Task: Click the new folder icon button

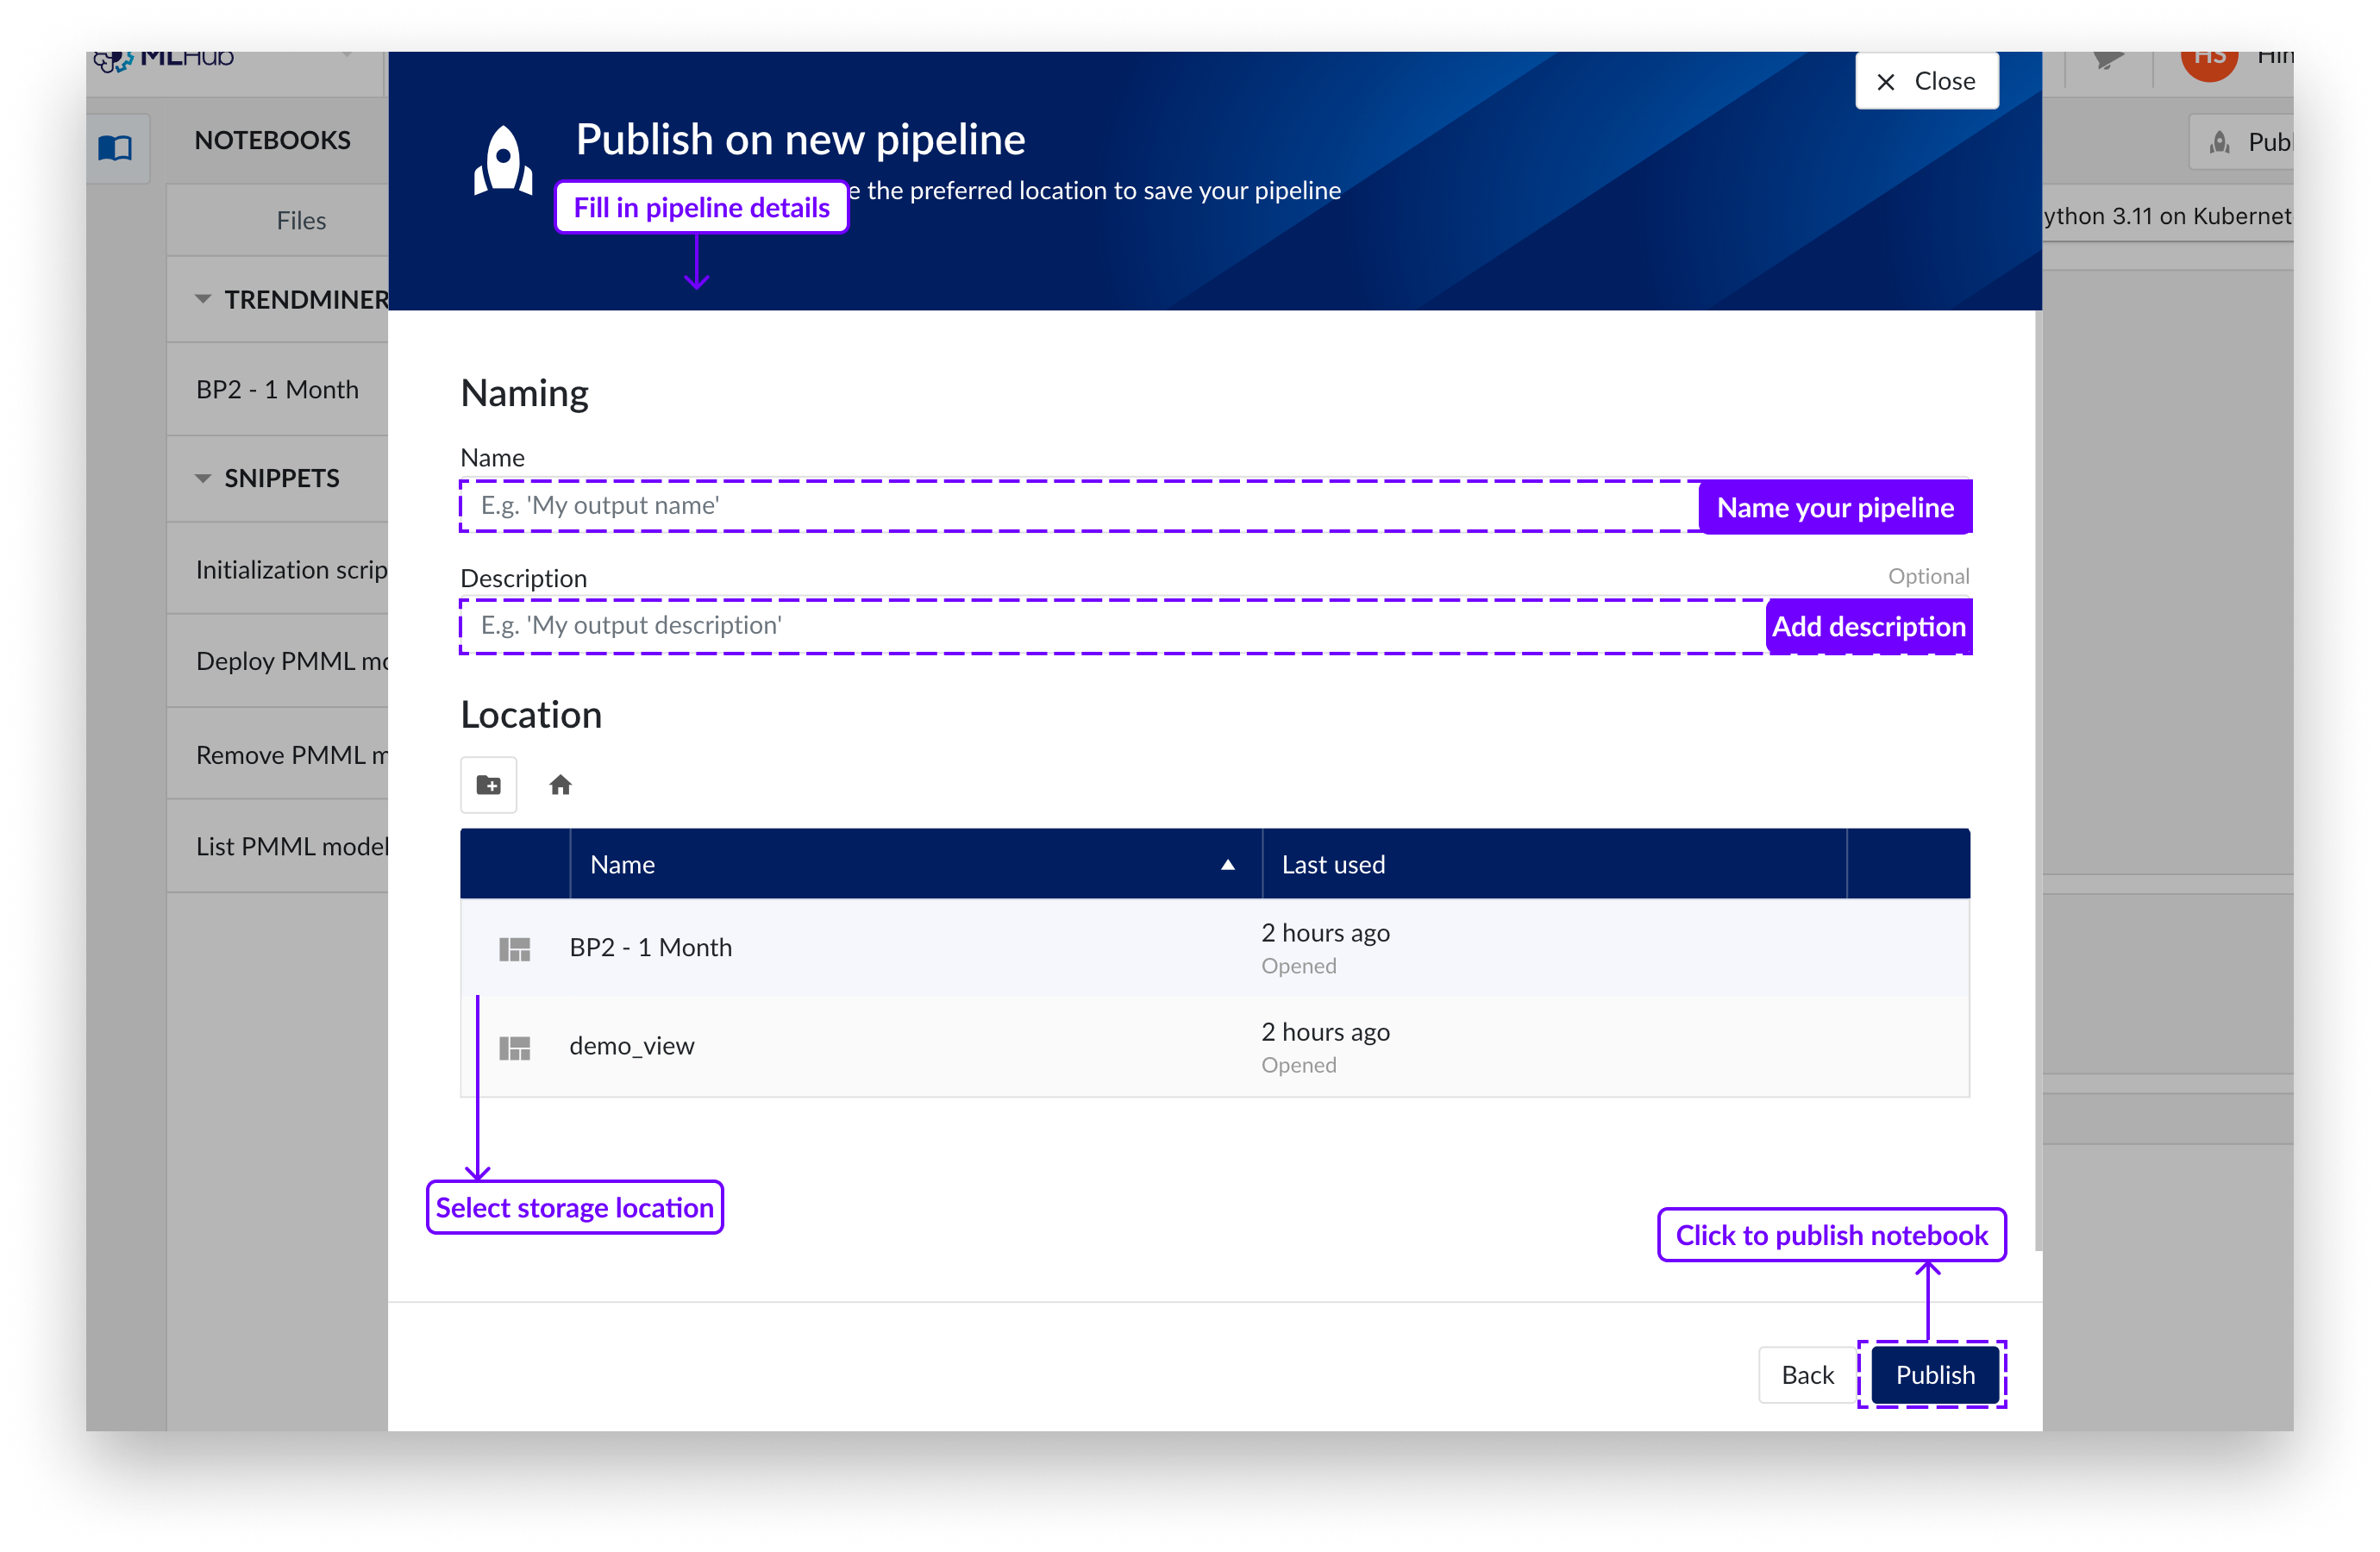Action: coord(488,785)
